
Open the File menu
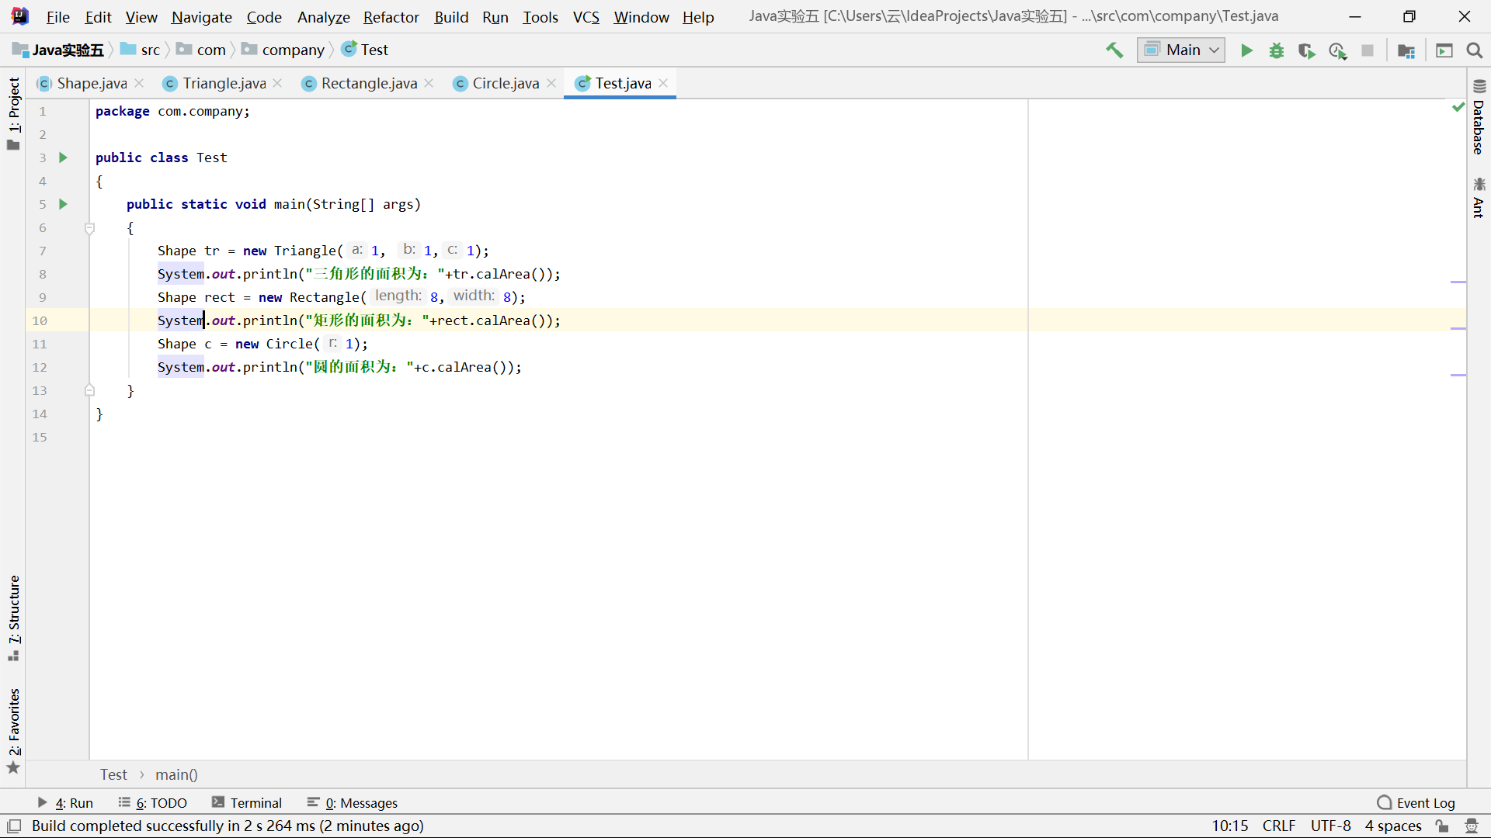click(x=57, y=17)
